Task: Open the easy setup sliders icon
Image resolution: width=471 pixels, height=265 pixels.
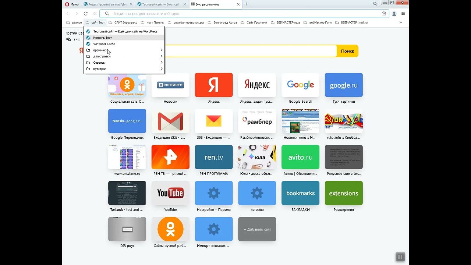Action: 403,14
